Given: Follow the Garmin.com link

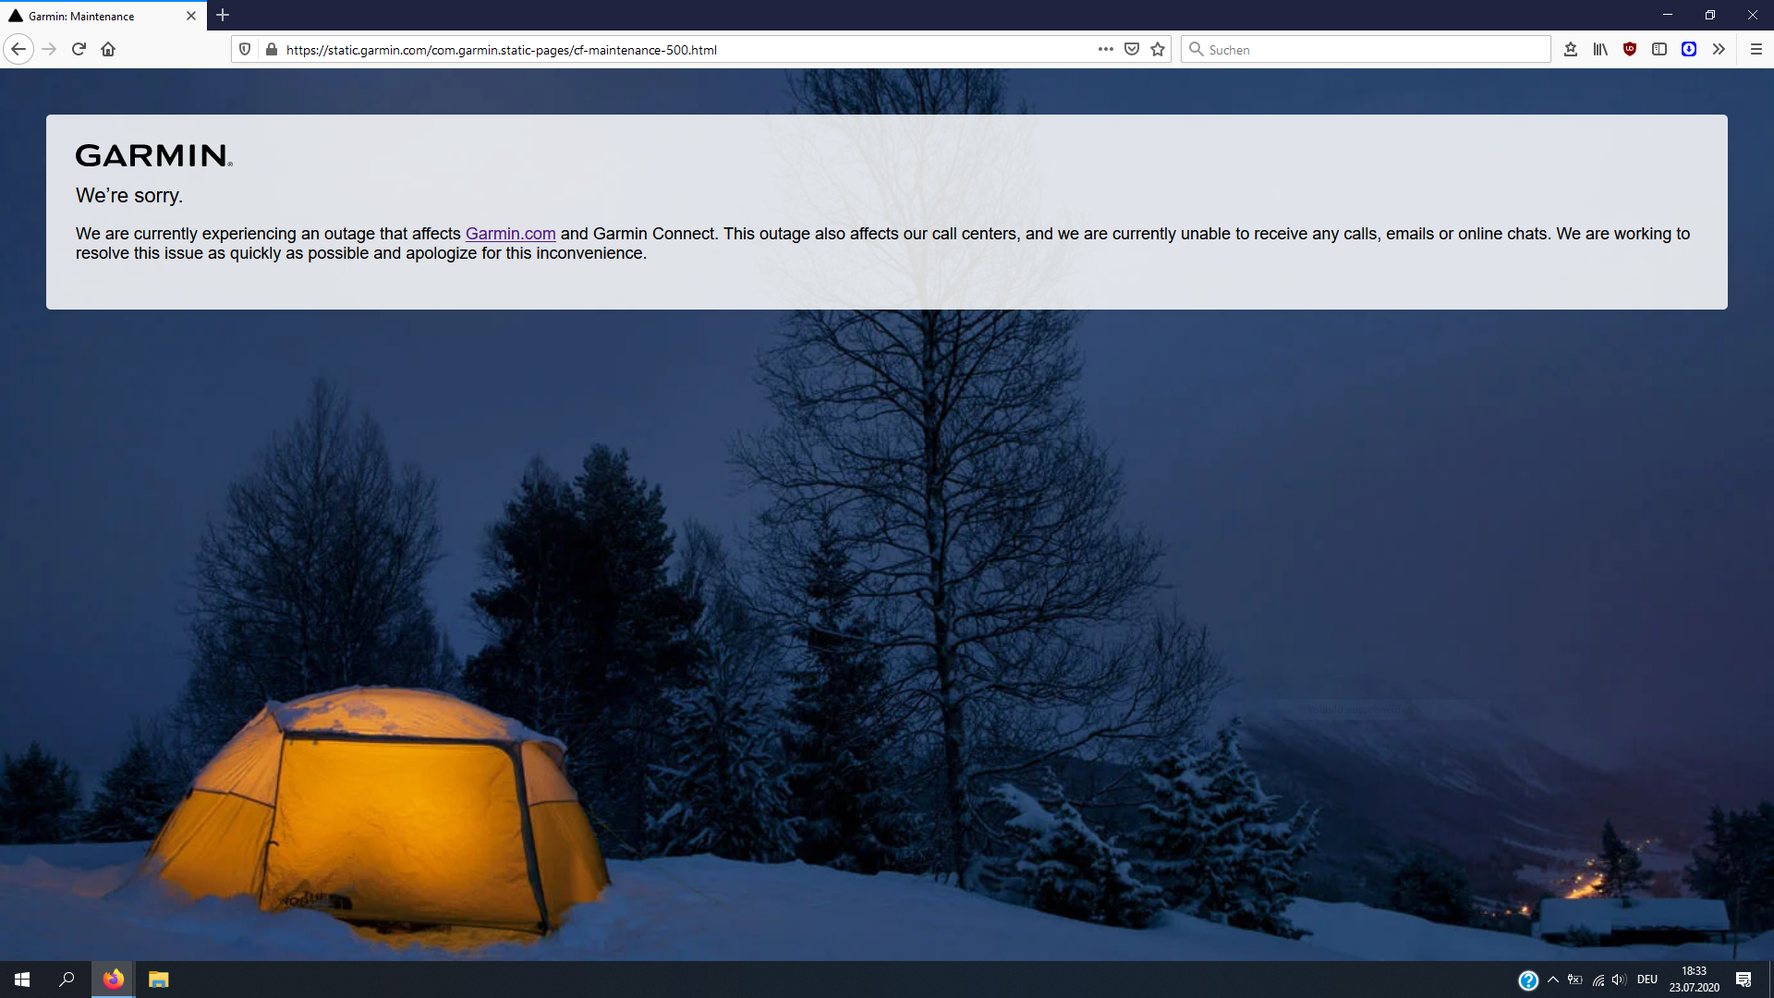Looking at the screenshot, I should [510, 234].
